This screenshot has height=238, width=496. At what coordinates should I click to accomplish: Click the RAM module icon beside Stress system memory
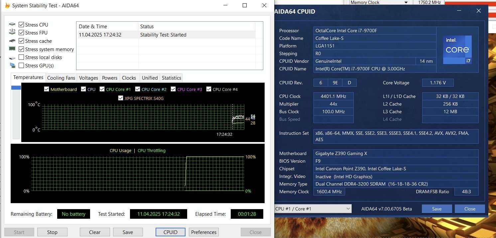pyautogui.click(x=12, y=49)
